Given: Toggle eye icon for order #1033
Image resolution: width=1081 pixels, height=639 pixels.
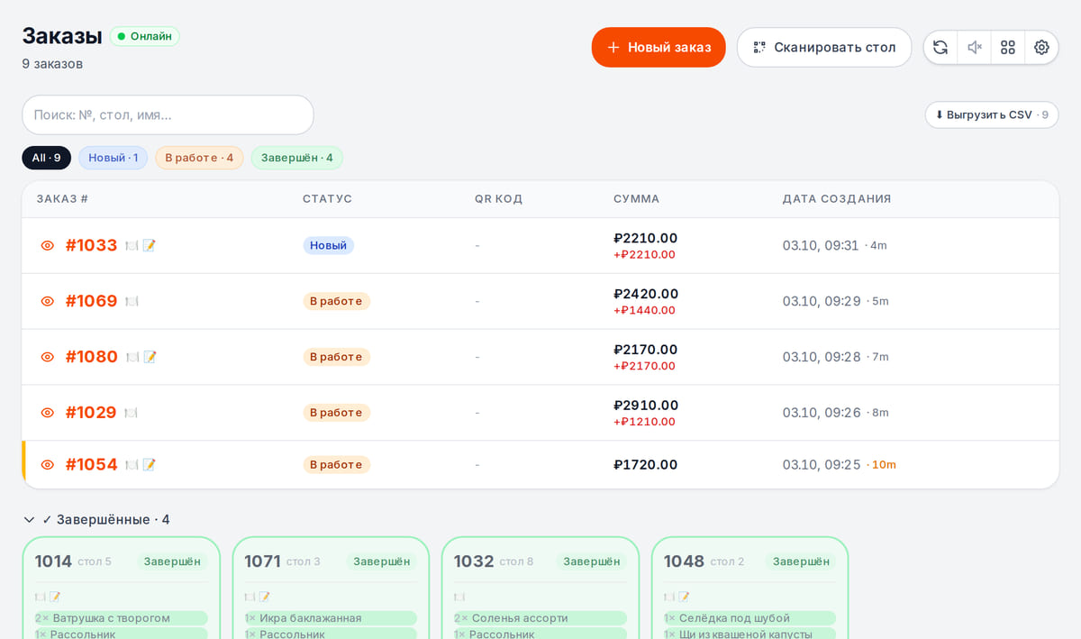Looking at the screenshot, I should (x=48, y=245).
